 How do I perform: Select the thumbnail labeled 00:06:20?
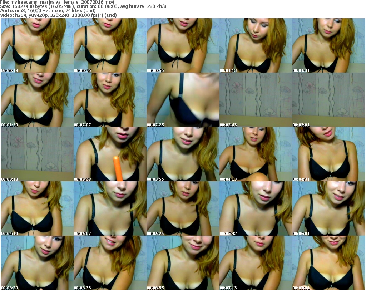[x=37, y=263]
